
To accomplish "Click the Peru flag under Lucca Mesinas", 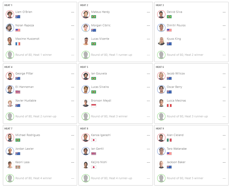I will 169,105.
